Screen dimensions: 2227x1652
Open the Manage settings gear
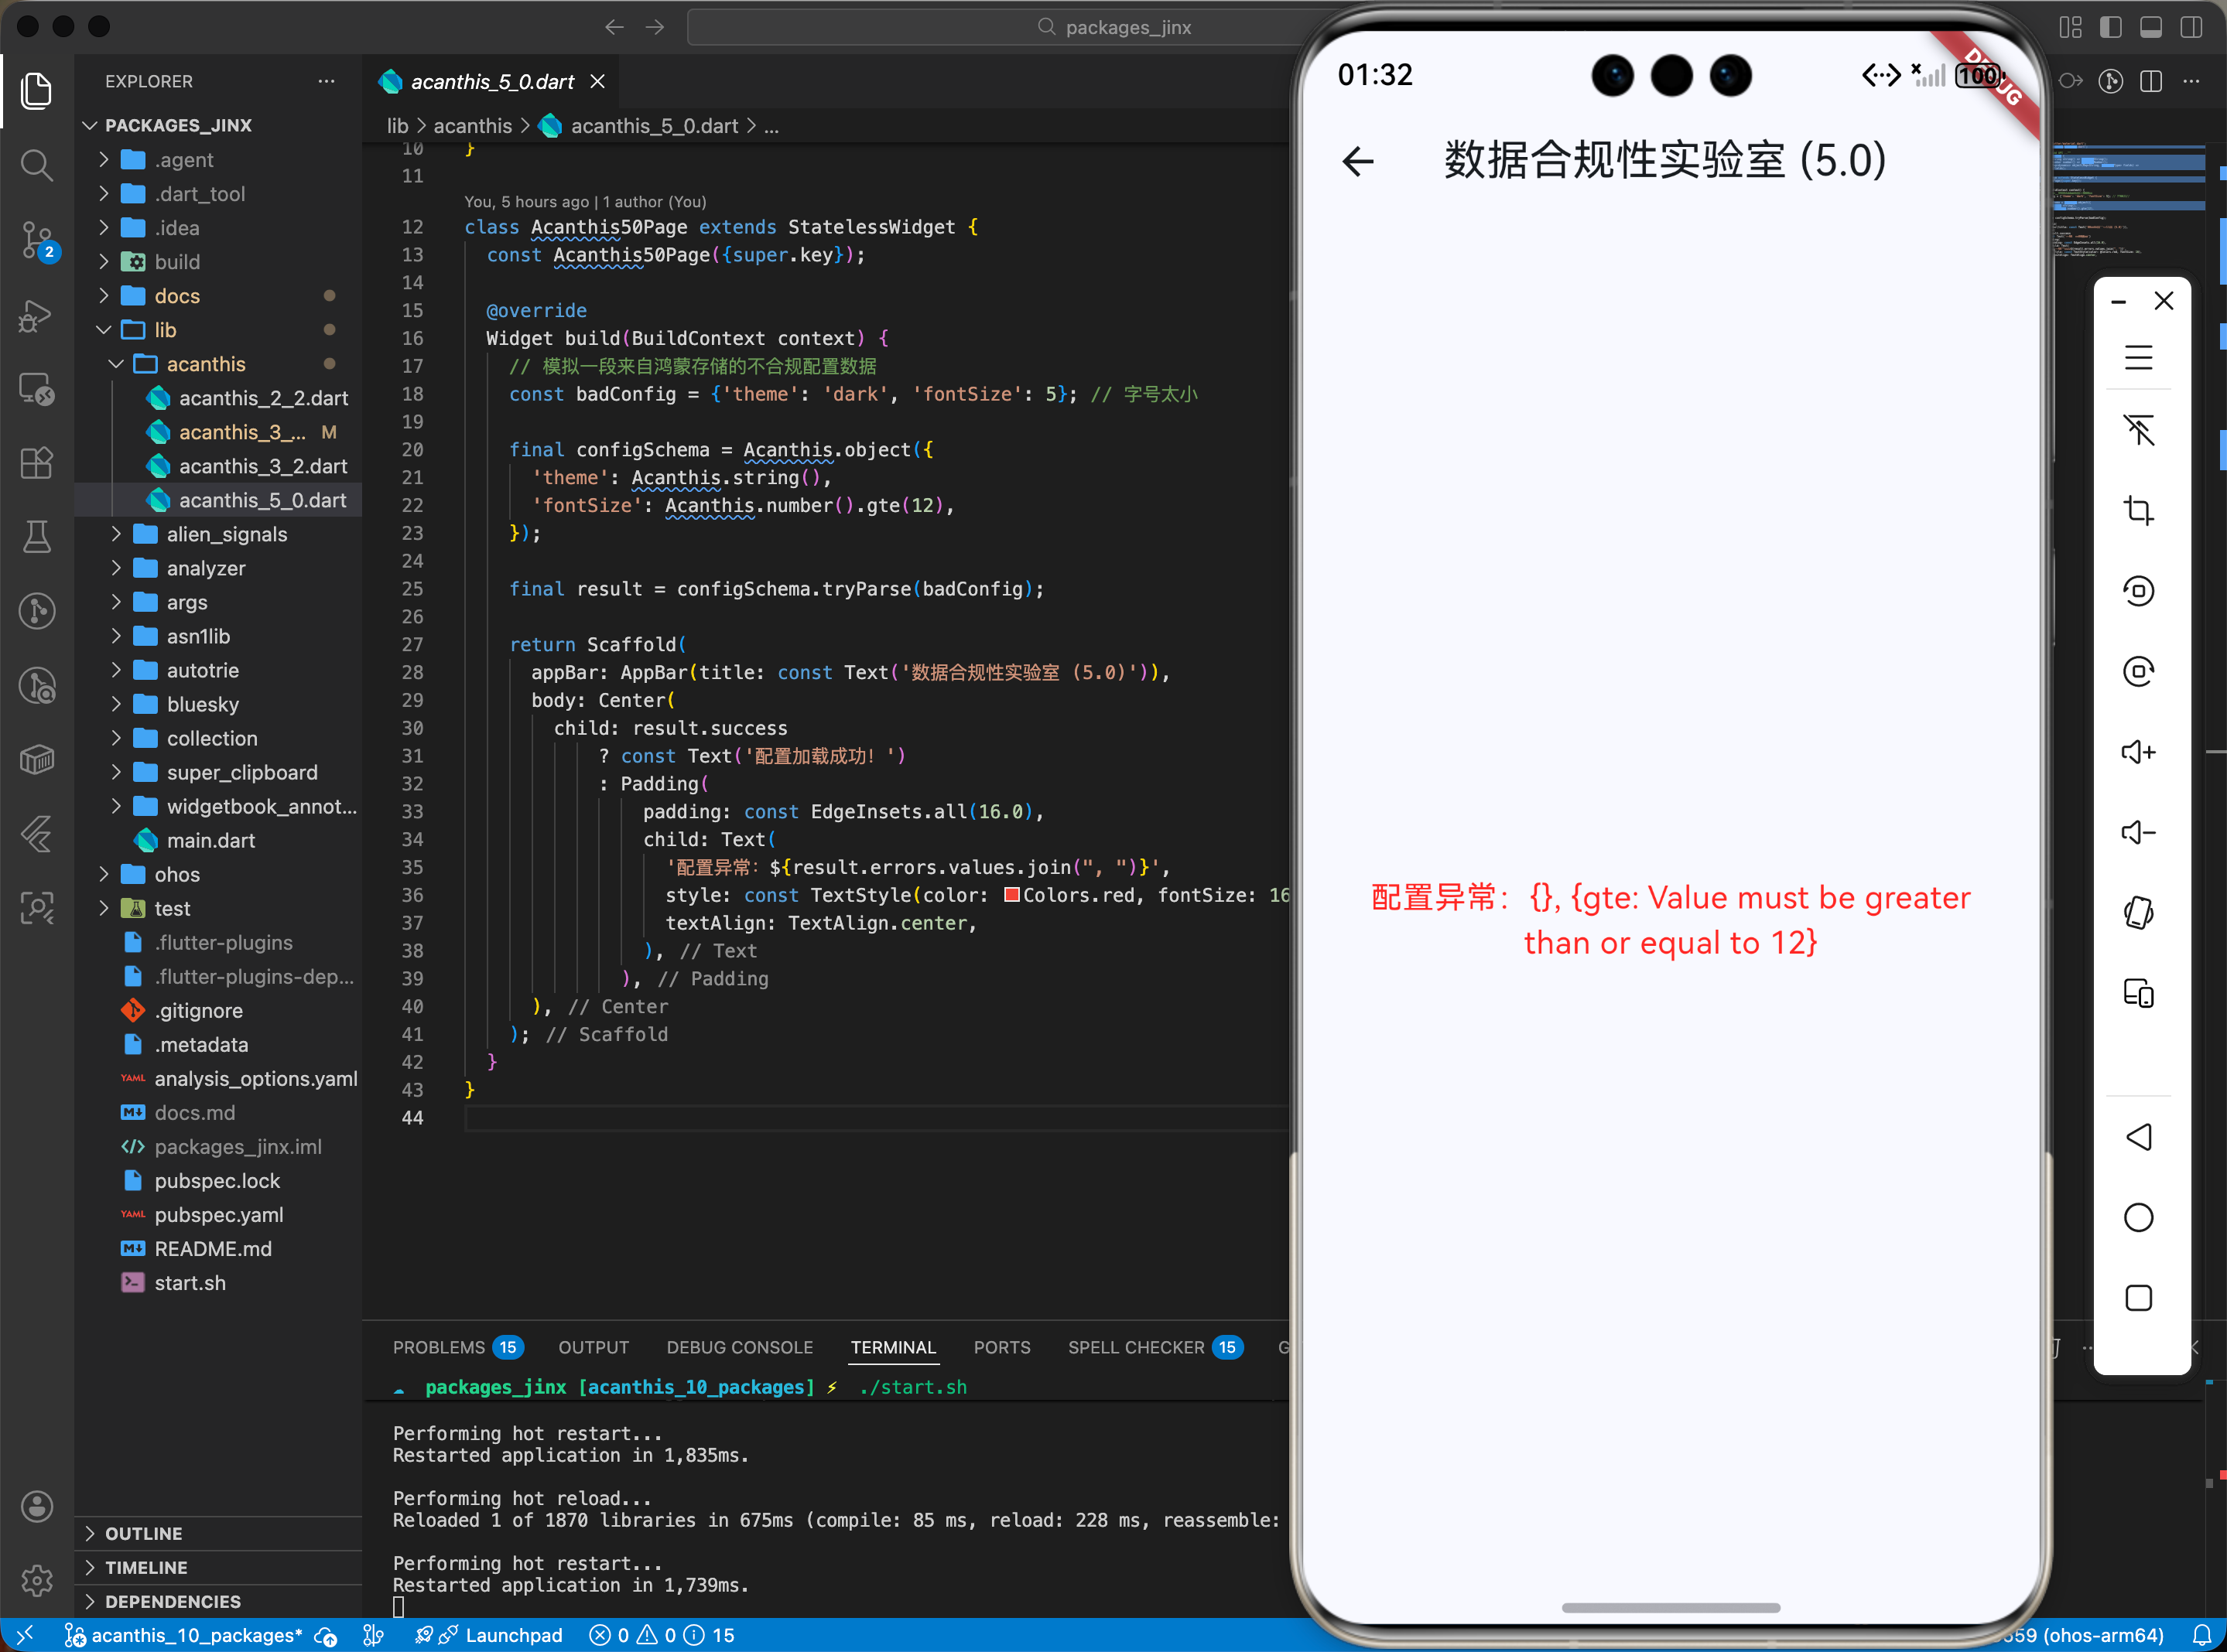pyautogui.click(x=37, y=1580)
